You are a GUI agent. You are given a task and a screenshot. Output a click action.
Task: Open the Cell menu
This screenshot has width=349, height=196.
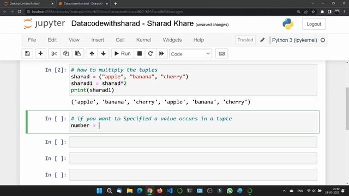(120, 40)
